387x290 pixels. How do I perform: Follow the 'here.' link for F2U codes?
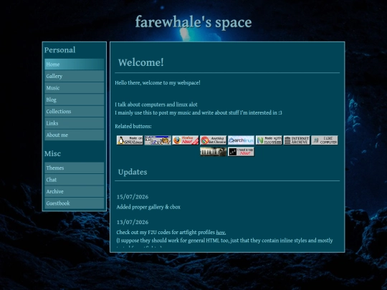tap(221, 232)
